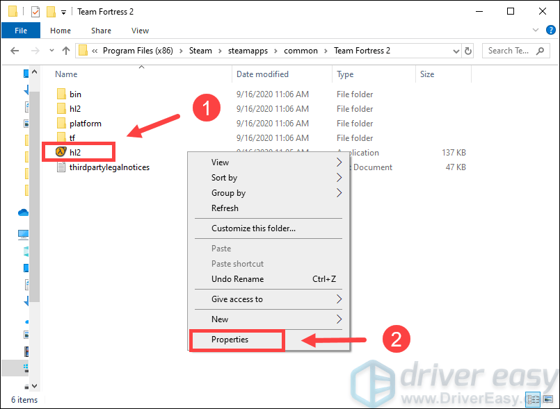
Task: Switch to the Home ribbon tab
Action: click(61, 31)
